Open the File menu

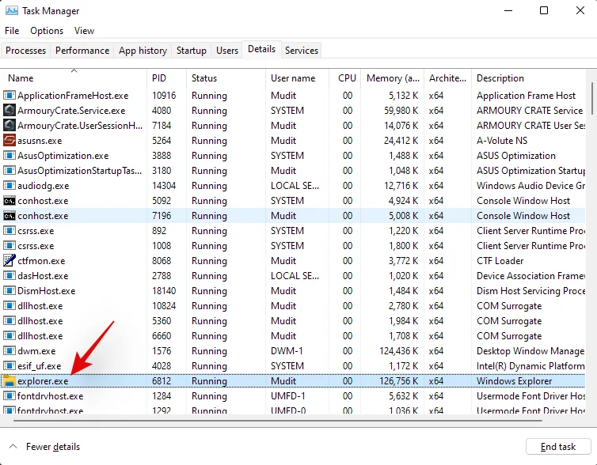12,31
